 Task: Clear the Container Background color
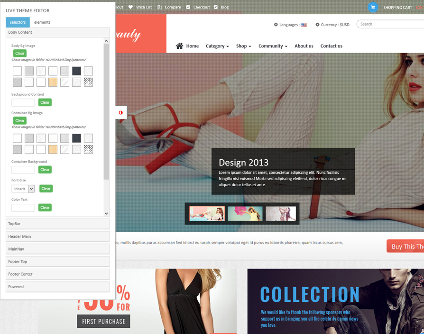[45, 170]
